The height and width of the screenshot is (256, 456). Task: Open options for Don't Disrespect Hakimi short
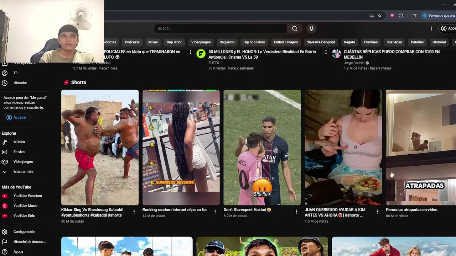pos(296,212)
